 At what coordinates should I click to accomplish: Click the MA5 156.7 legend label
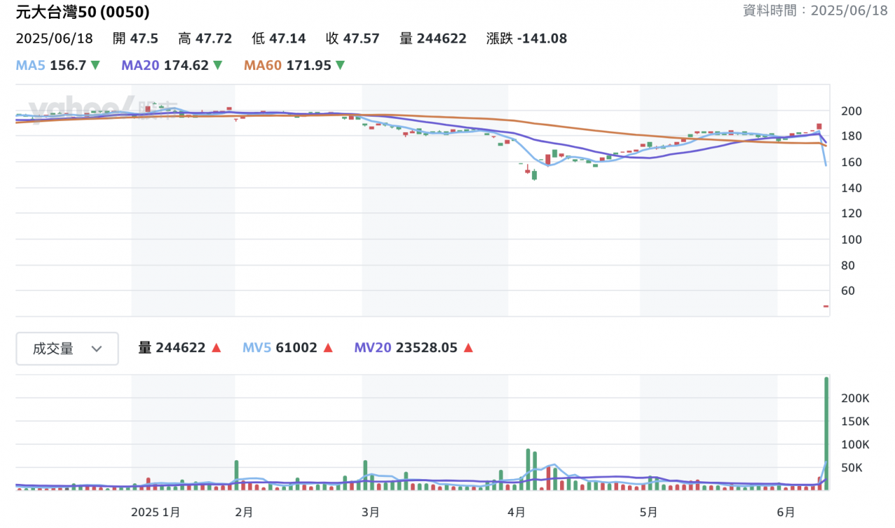click(51, 66)
